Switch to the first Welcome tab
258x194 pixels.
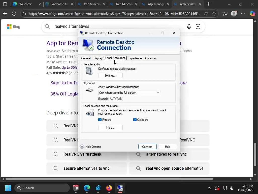[26, 4]
